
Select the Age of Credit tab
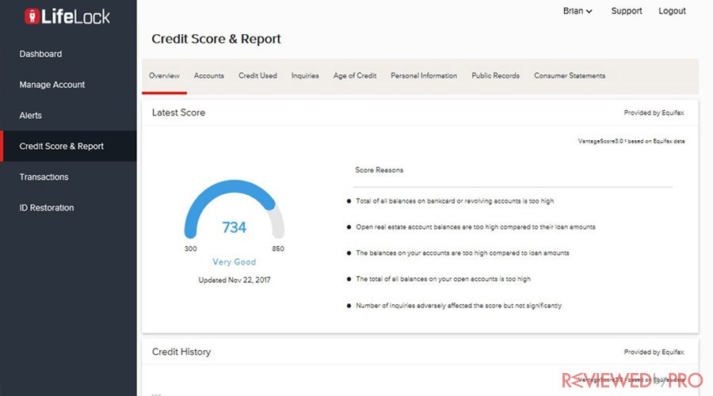click(355, 75)
